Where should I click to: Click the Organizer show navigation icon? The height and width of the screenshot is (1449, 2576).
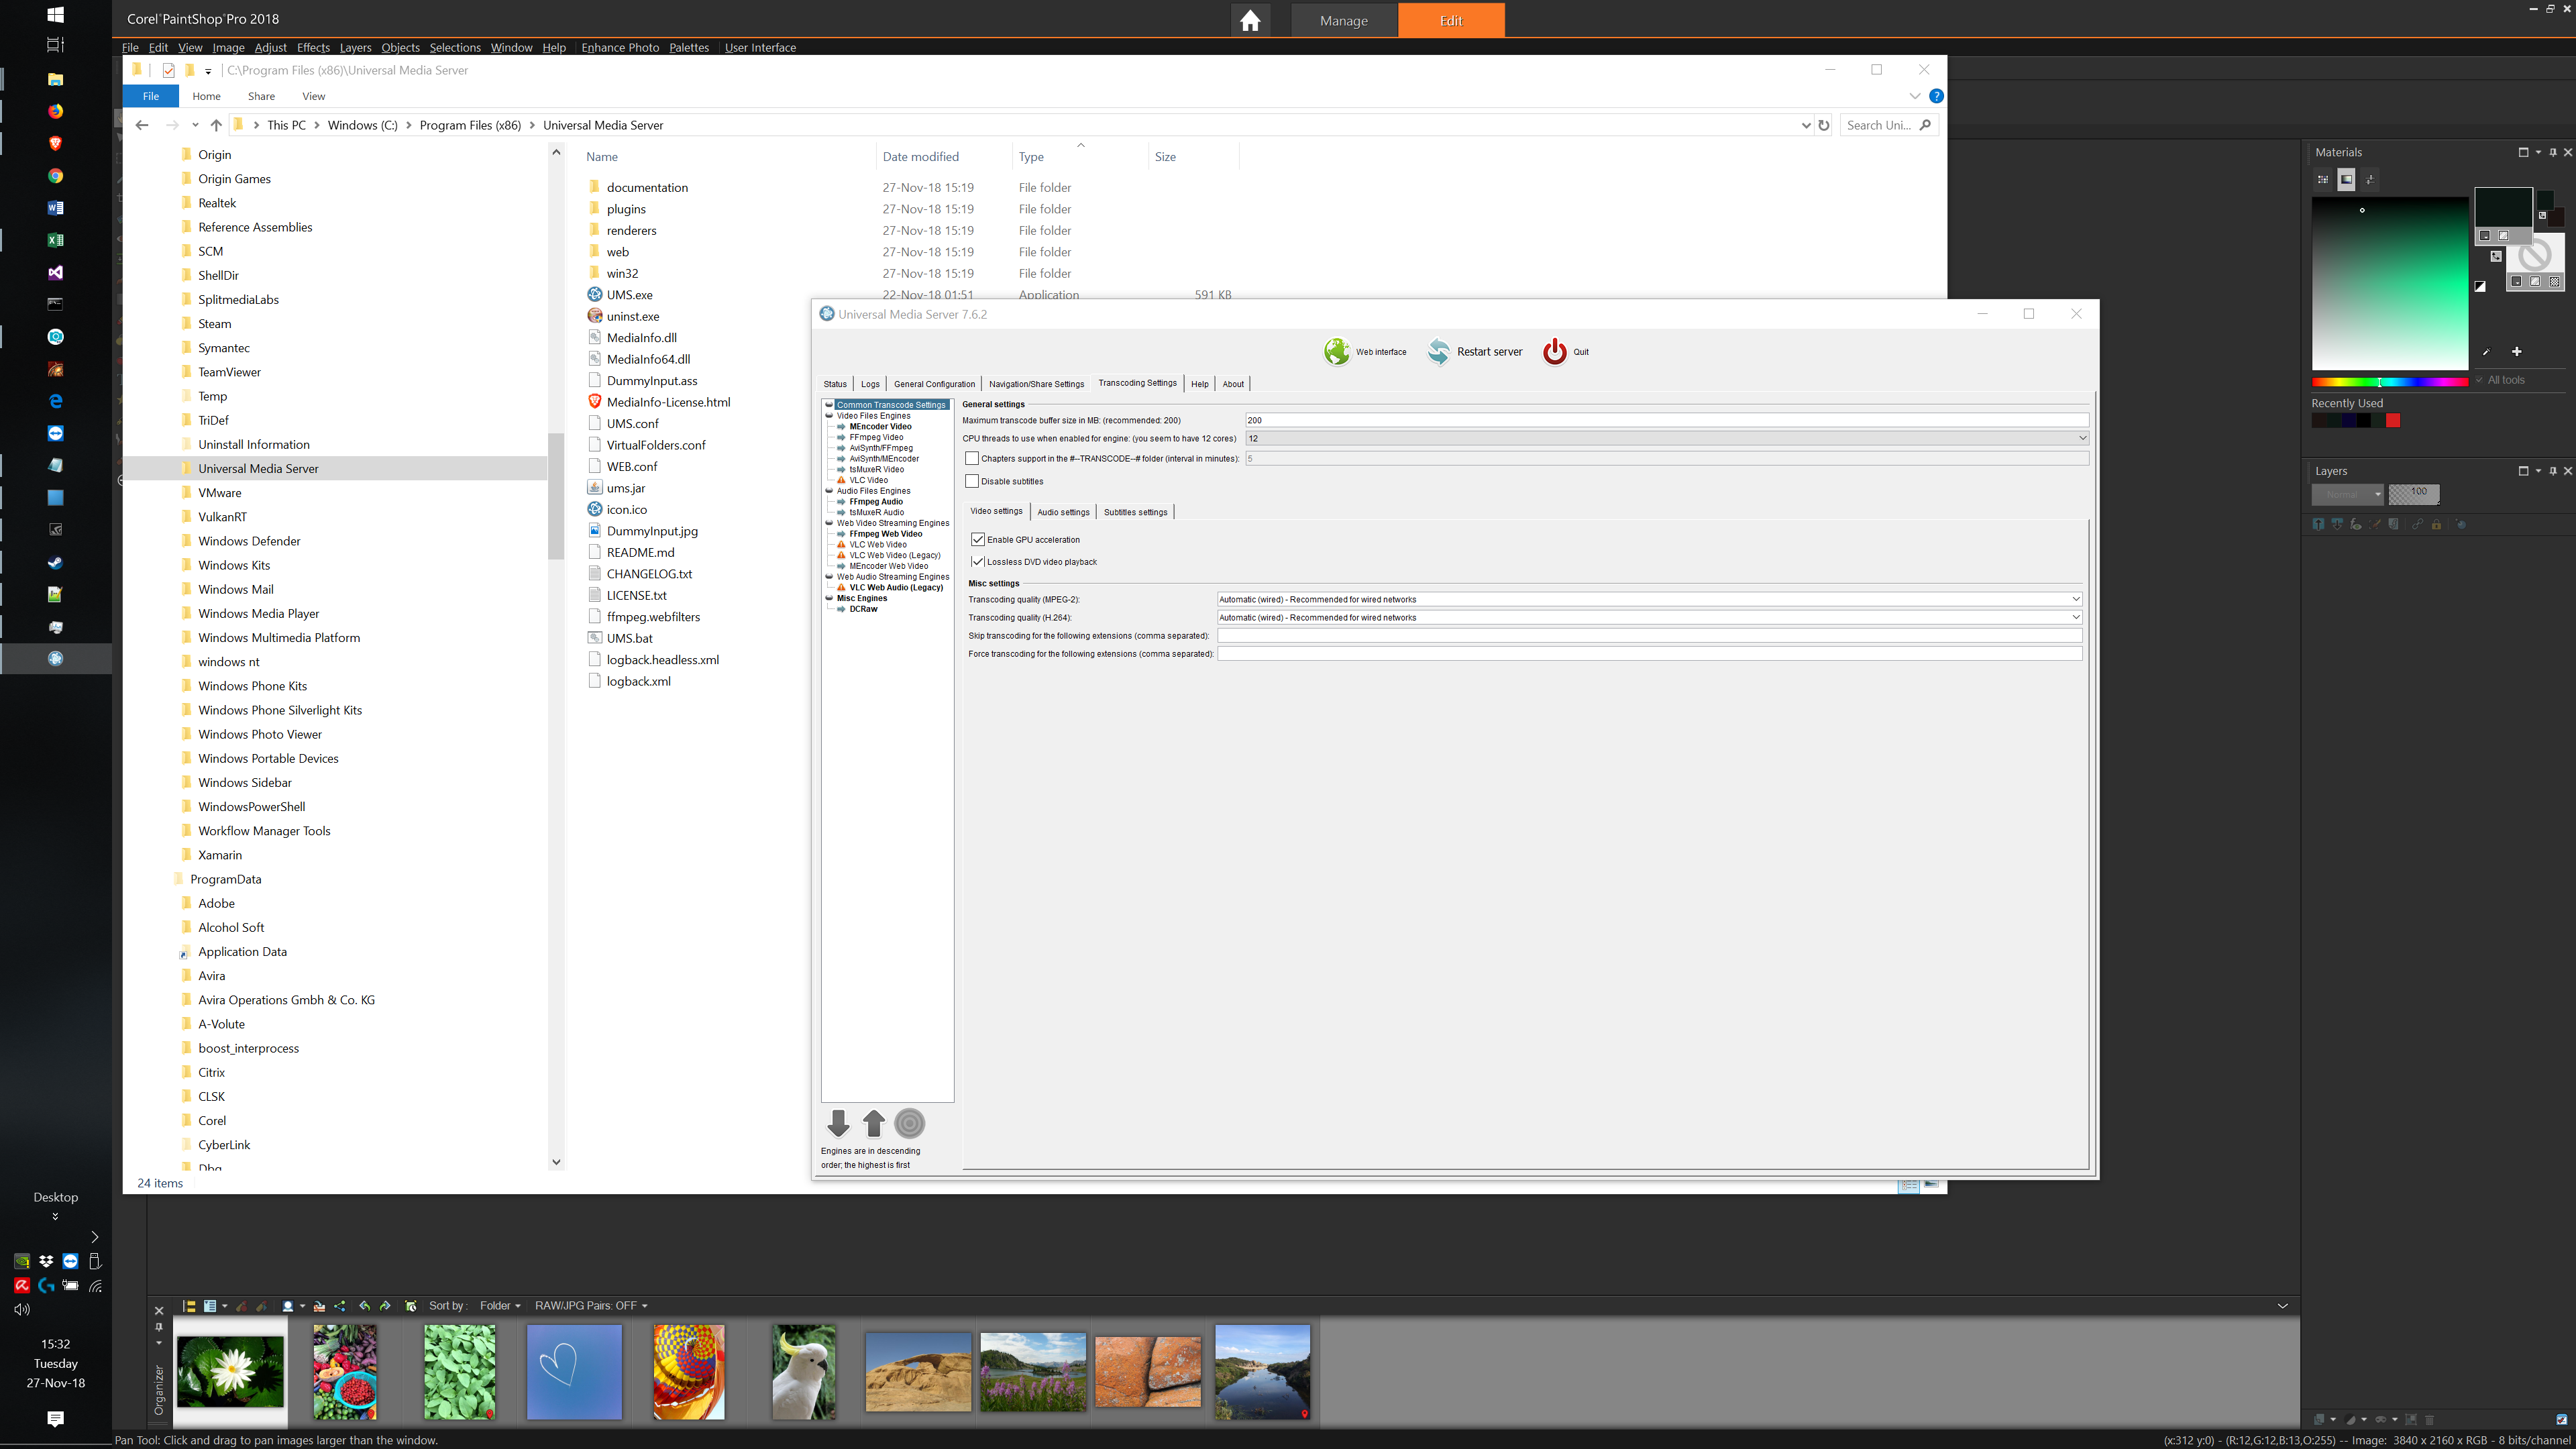188,1306
